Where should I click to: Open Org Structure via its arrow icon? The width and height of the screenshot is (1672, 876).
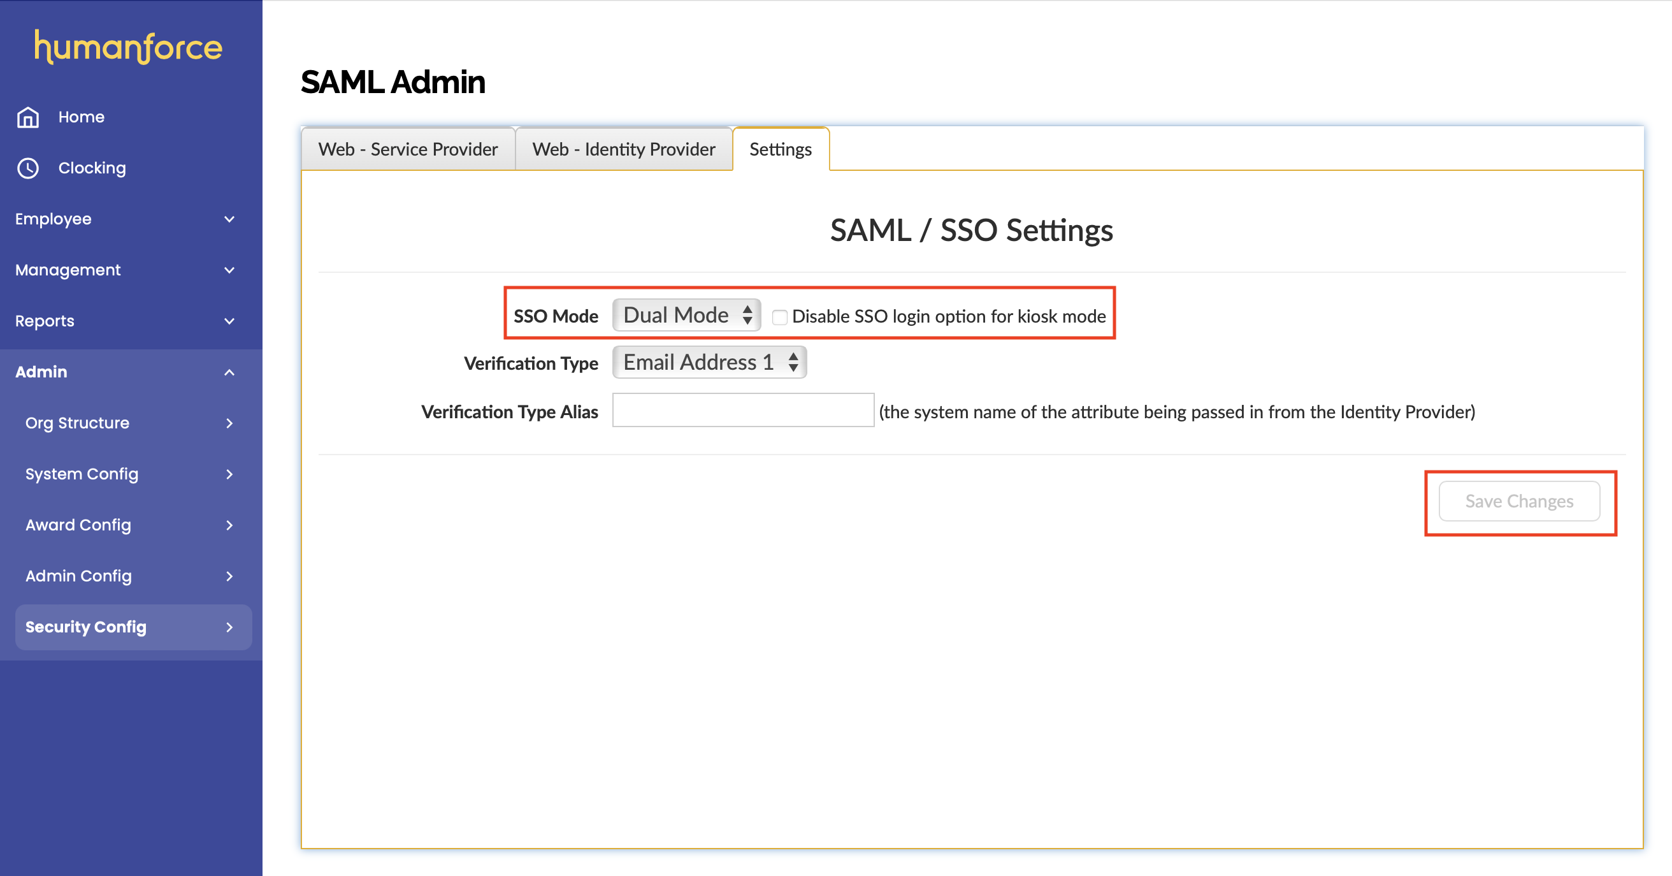click(x=229, y=423)
